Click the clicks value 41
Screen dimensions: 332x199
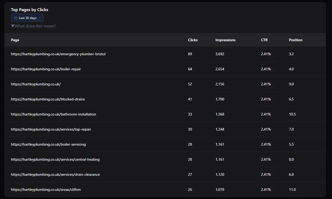(x=190, y=99)
